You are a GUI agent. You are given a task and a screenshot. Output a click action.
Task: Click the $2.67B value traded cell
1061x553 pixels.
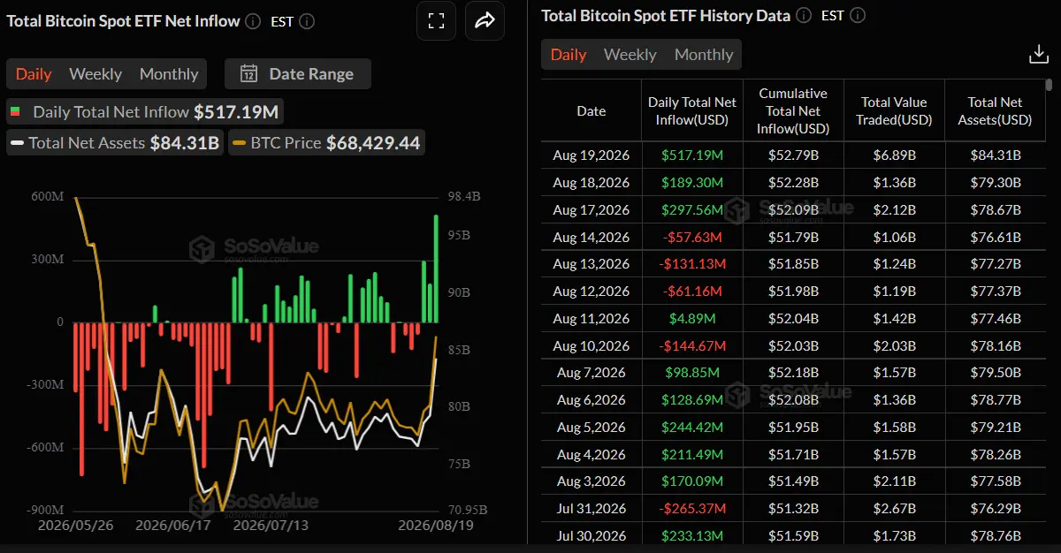(894, 509)
